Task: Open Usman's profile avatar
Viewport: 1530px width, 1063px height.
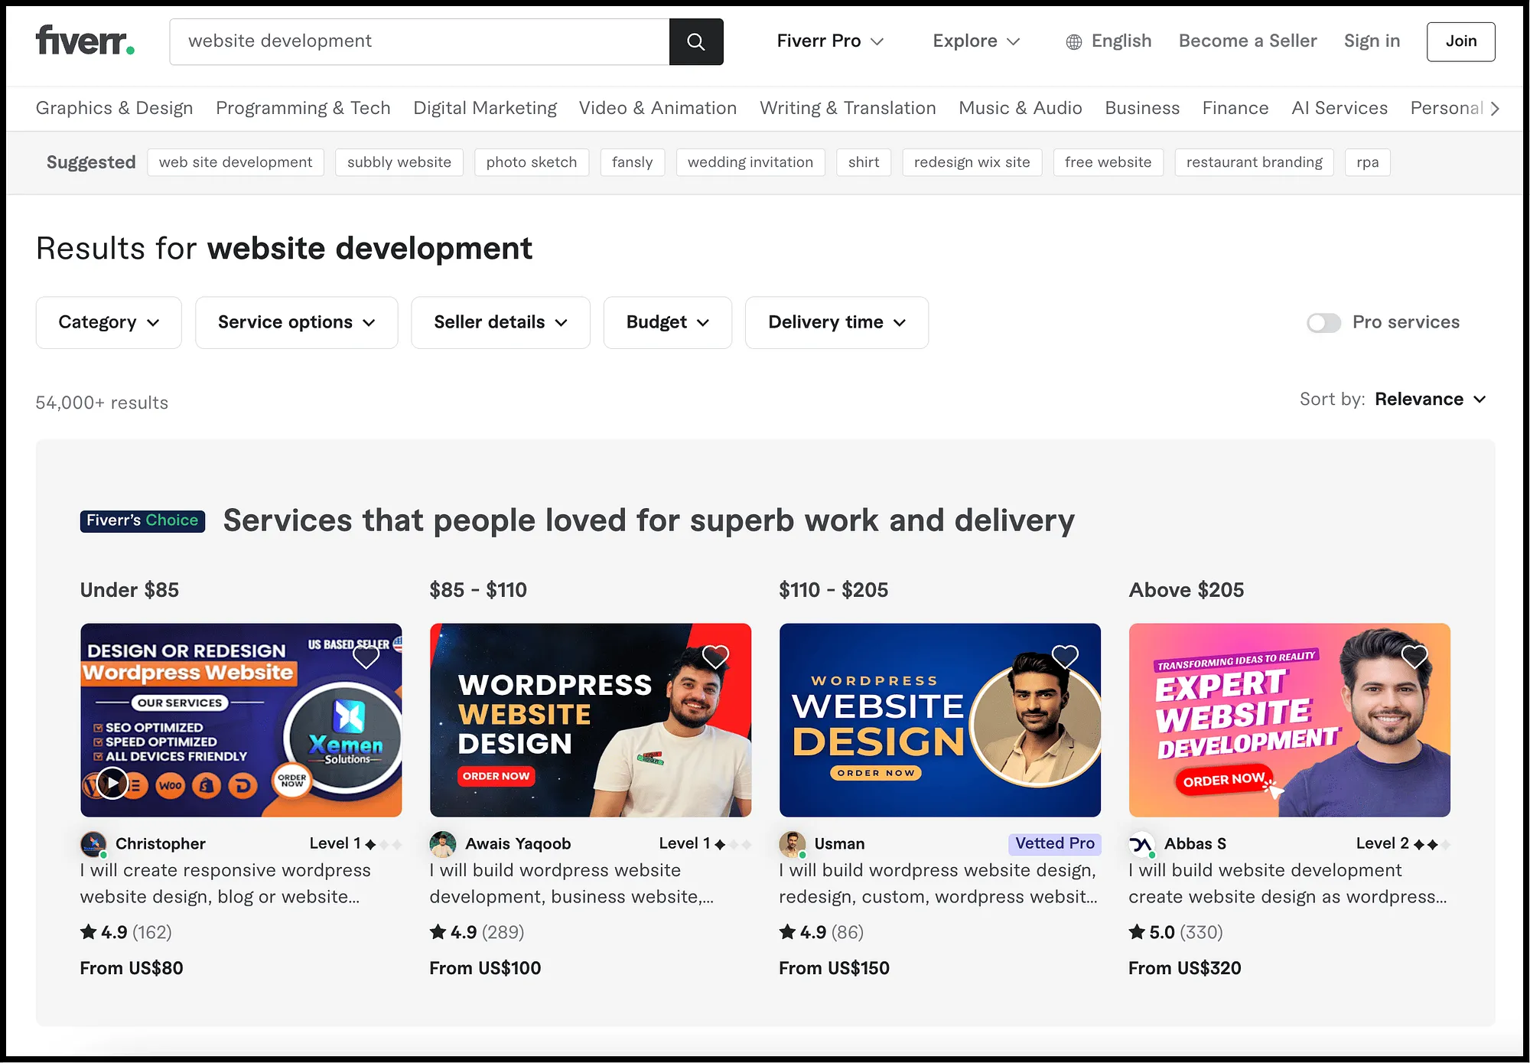Action: [793, 844]
